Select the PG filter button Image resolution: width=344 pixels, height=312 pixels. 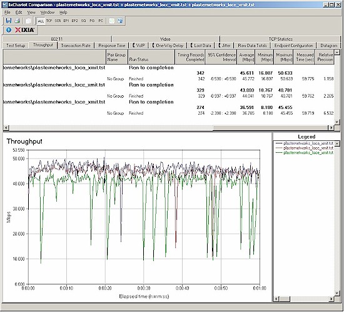(92, 21)
